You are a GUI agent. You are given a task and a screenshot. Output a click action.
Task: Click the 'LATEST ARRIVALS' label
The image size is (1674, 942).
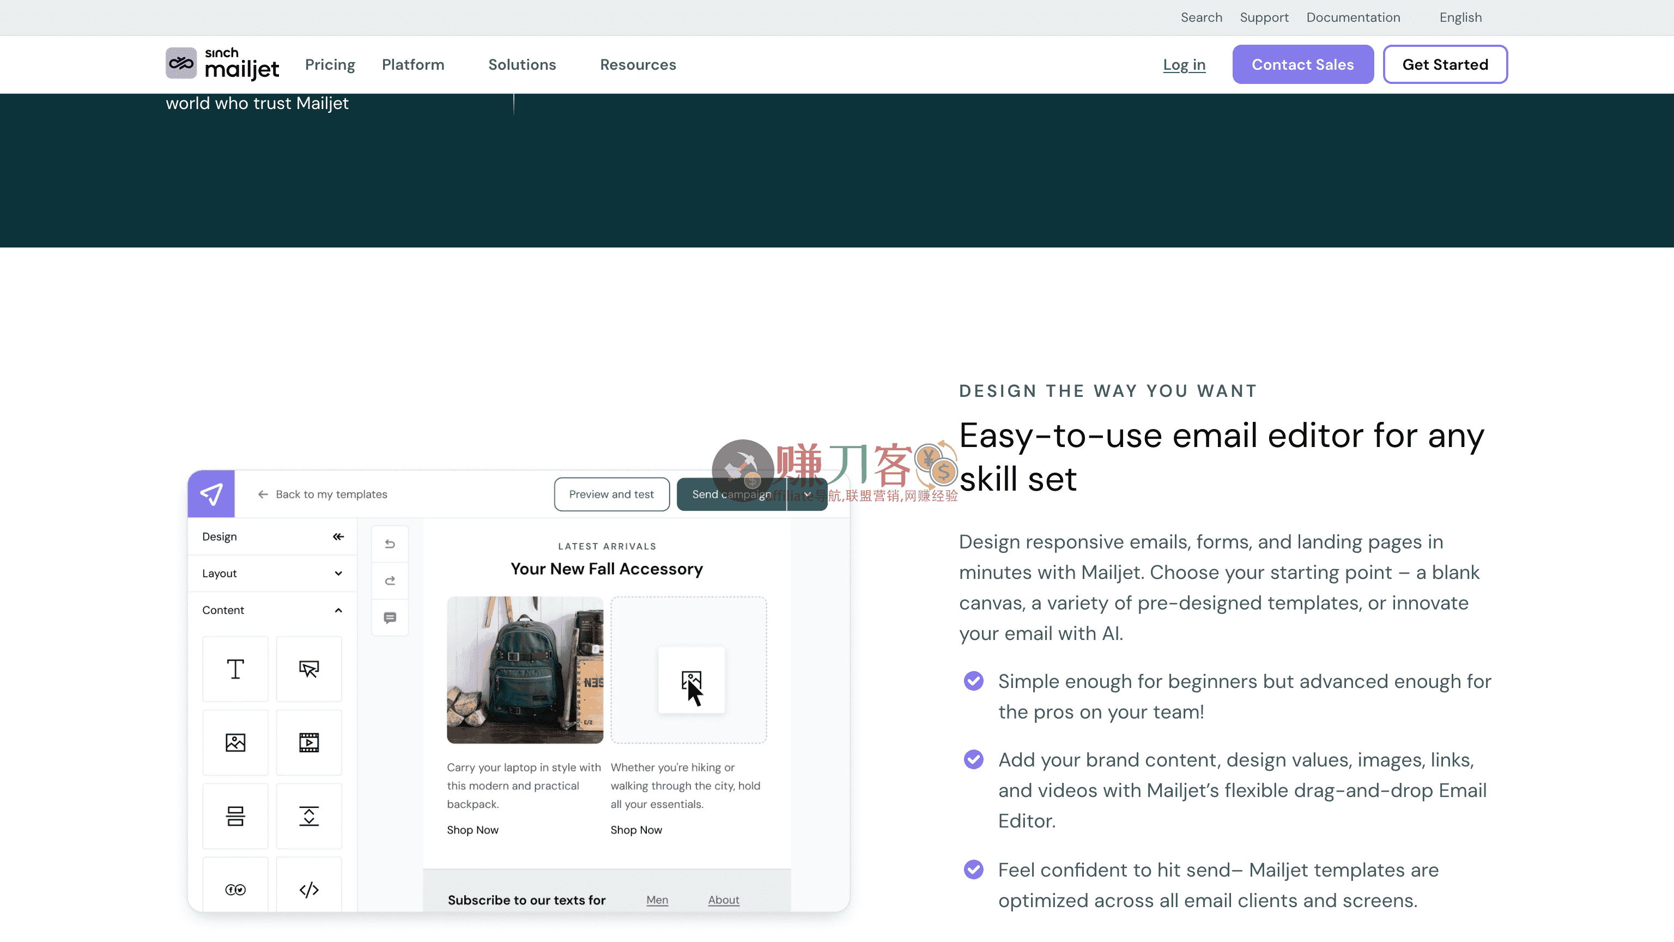607,546
